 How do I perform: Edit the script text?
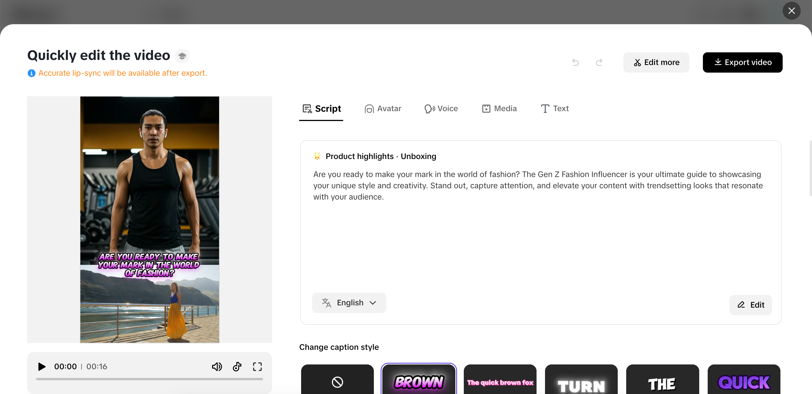[750, 305]
